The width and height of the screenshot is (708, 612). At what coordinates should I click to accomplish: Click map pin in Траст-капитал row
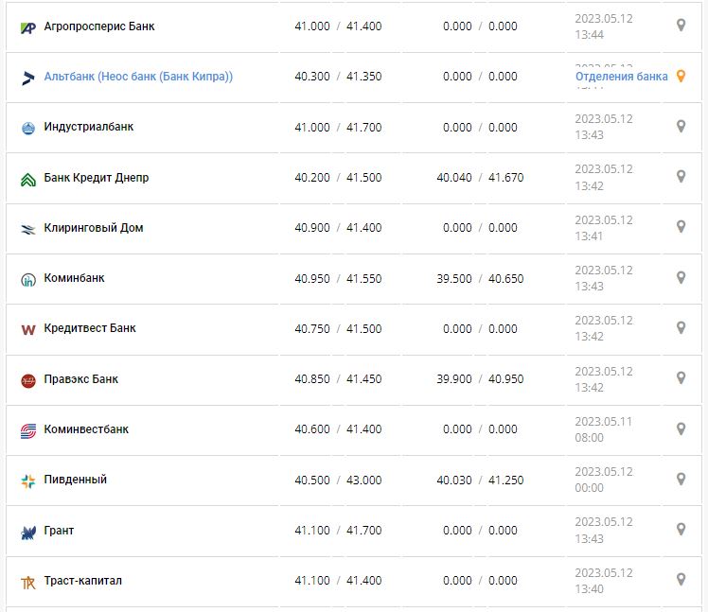point(681,579)
